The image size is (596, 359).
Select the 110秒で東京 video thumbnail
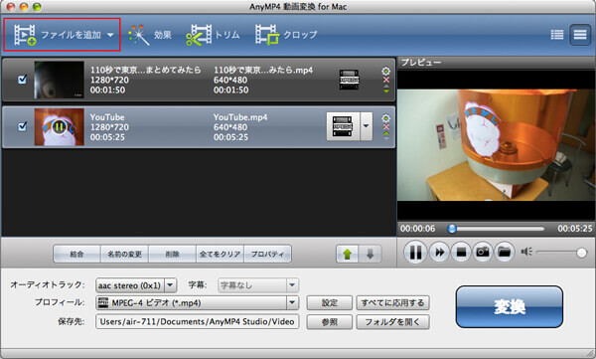pyautogui.click(x=60, y=80)
